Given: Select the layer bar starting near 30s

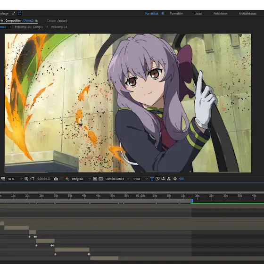Looking at the screenshot, I should coord(72,250).
